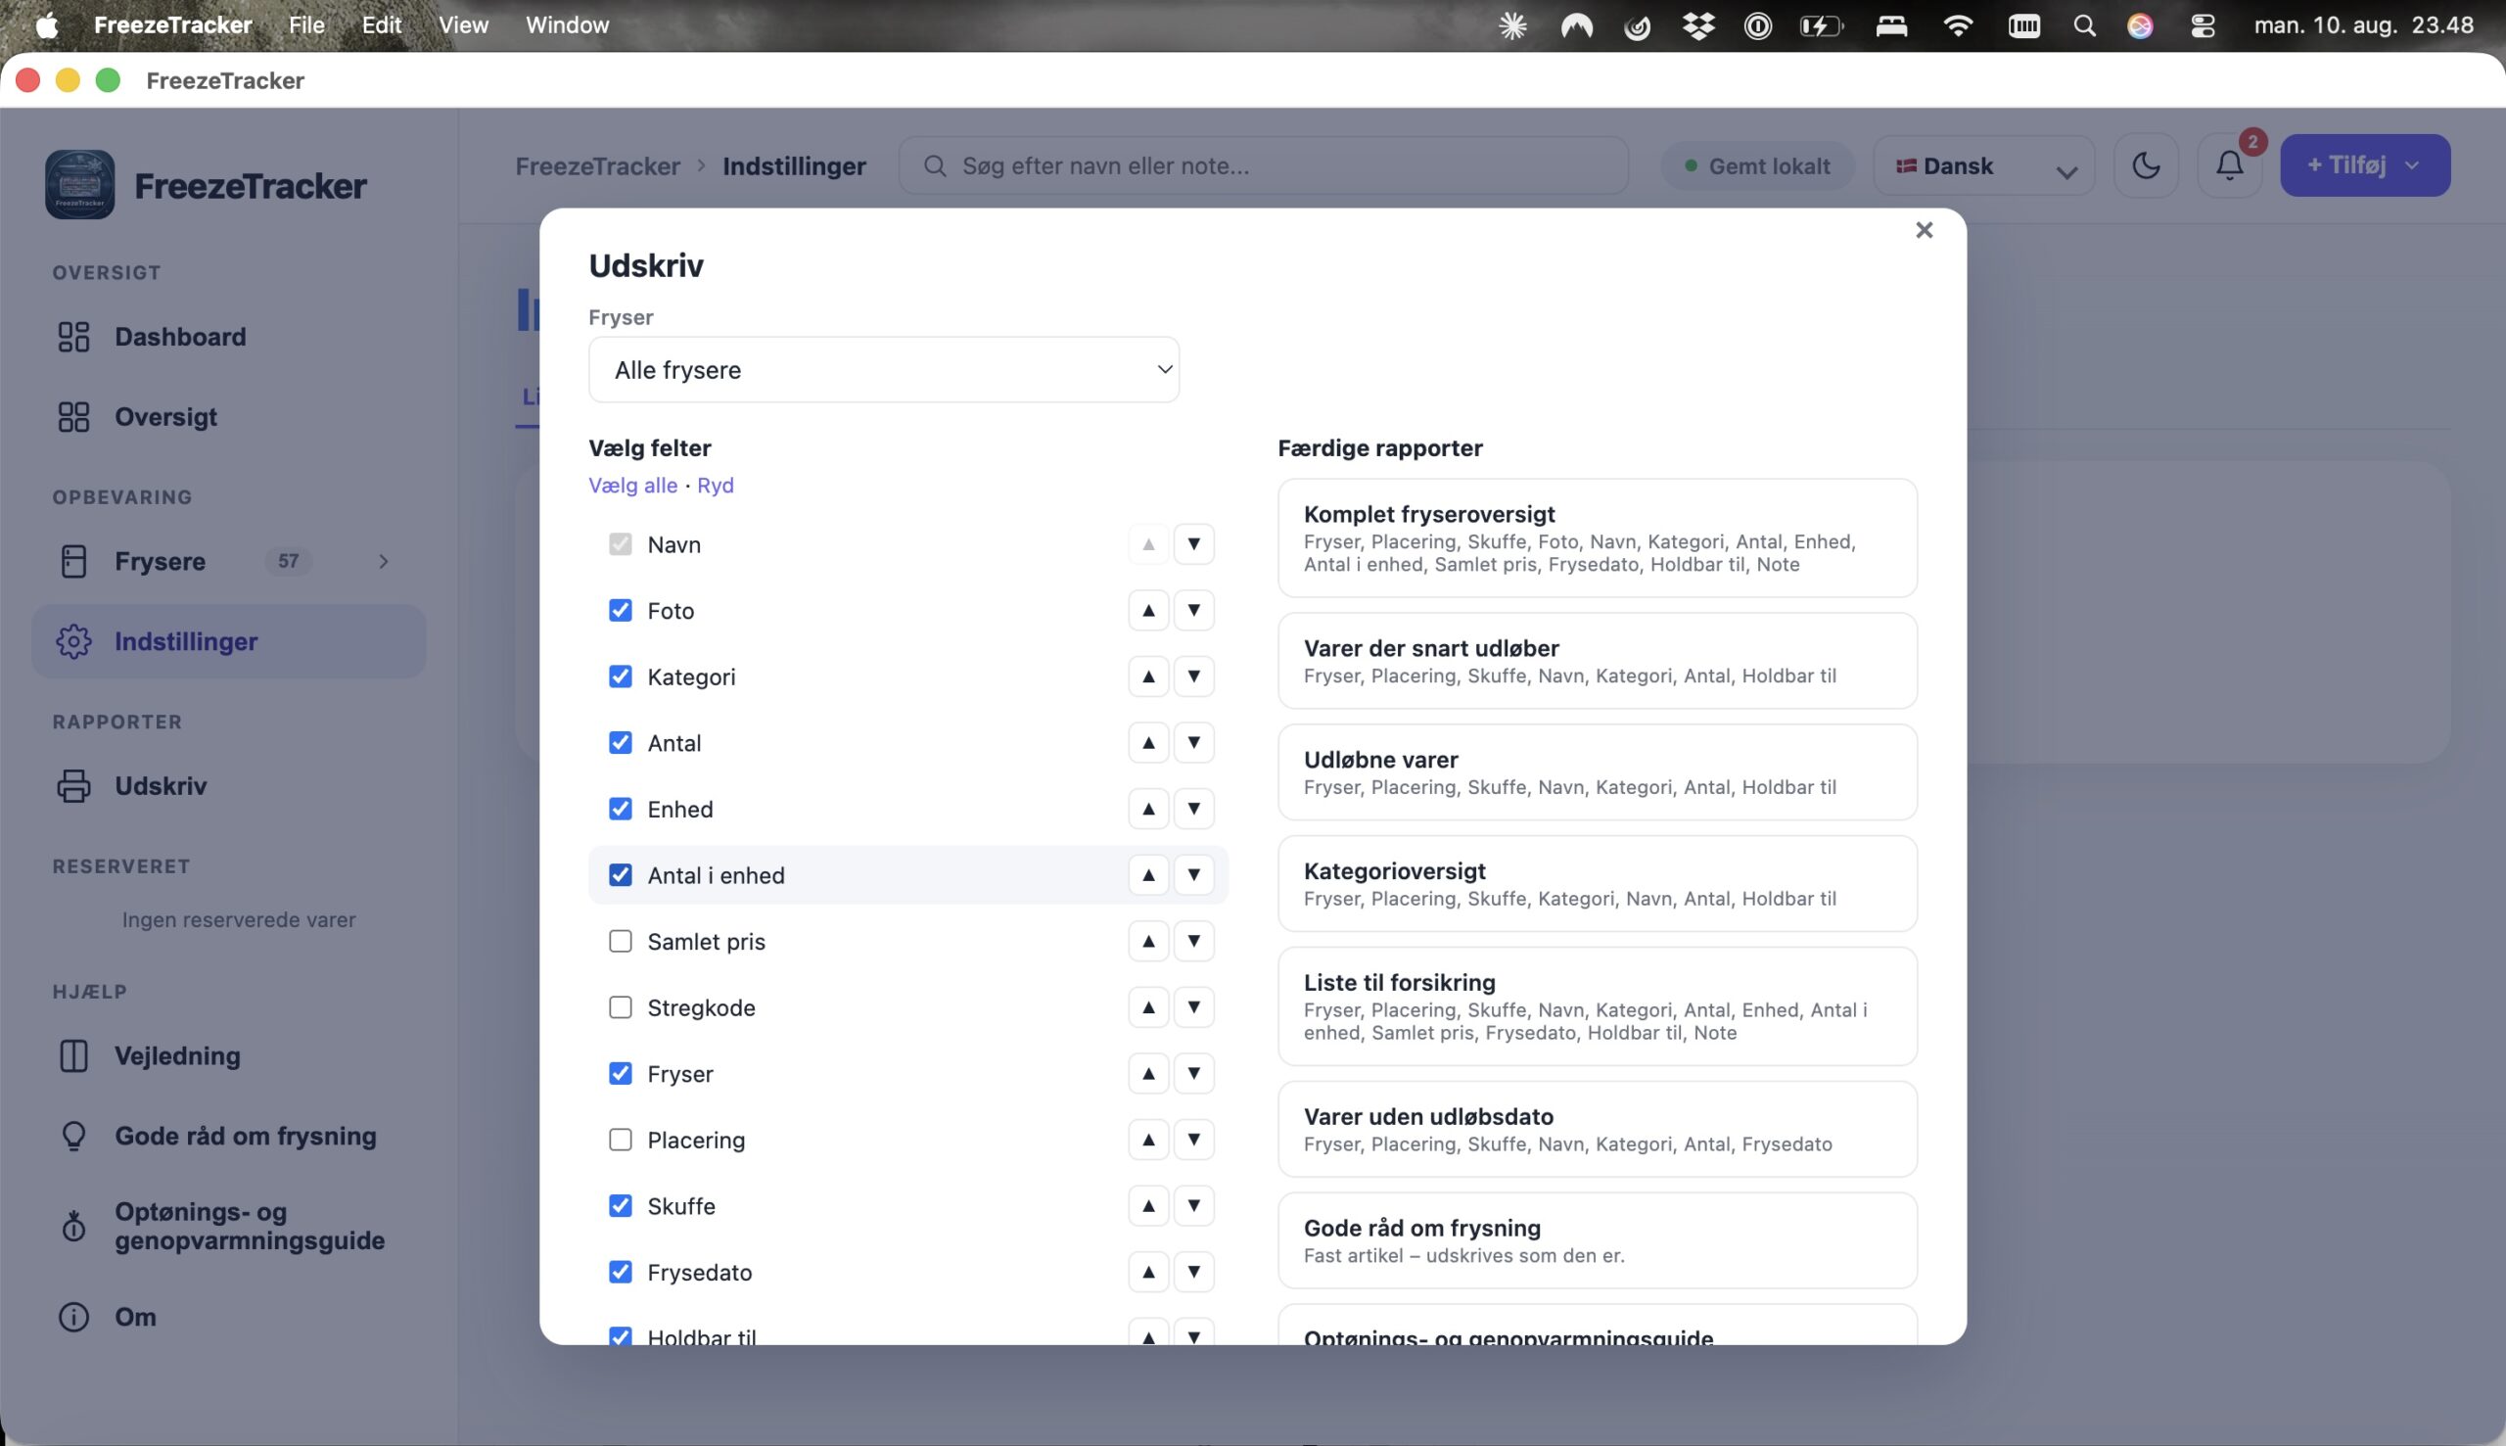
Task: Open the Dansk language dropdown
Action: 1983,165
